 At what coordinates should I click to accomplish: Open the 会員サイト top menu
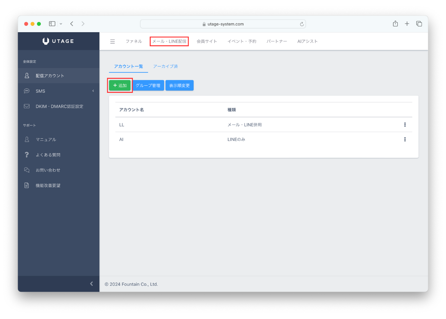point(207,41)
